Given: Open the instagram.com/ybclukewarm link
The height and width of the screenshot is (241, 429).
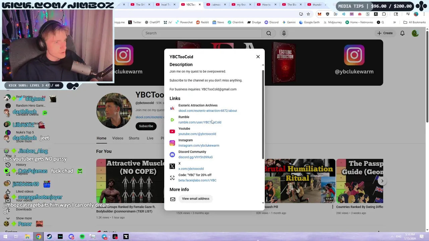Looking at the screenshot, I should pyautogui.click(x=199, y=146).
